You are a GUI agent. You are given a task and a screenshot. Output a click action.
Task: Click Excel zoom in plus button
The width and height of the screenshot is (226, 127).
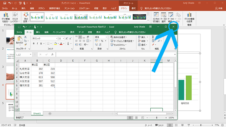pyautogui.click(x=166, y=118)
